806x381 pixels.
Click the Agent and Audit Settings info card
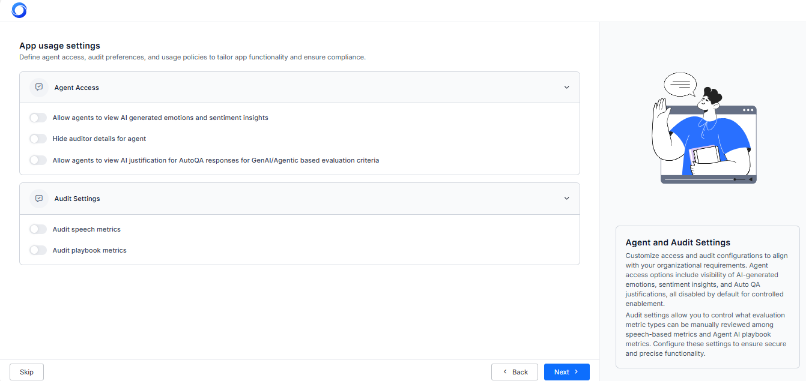[x=707, y=296]
